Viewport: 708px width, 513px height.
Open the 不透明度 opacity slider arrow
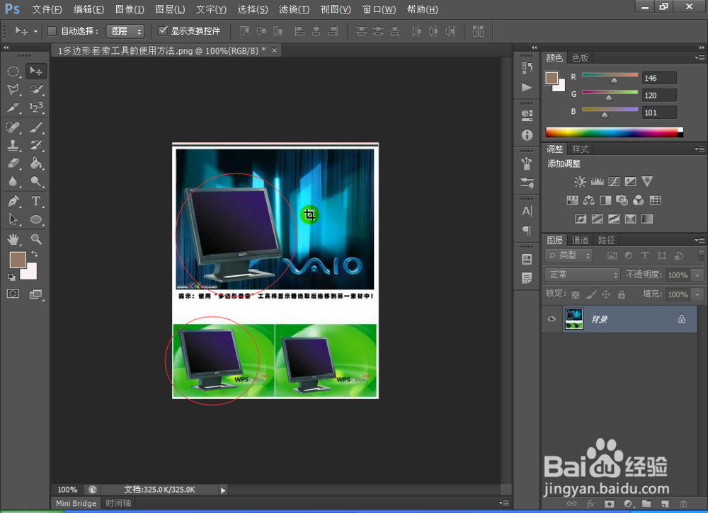coord(697,275)
